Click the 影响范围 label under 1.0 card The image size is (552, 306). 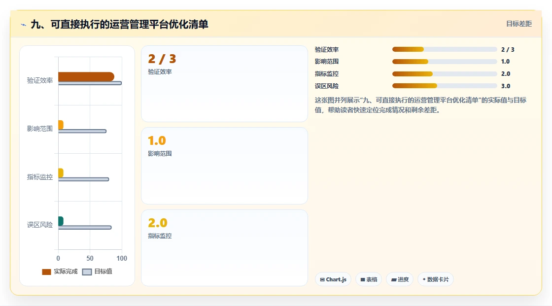tap(160, 154)
